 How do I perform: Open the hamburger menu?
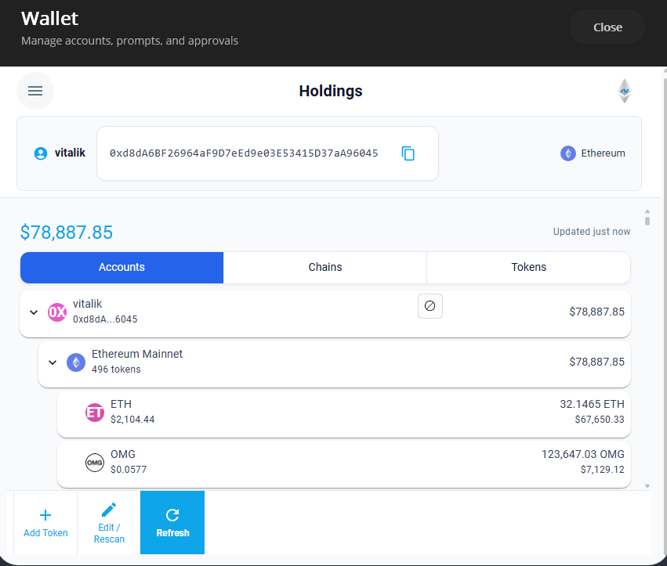(35, 91)
